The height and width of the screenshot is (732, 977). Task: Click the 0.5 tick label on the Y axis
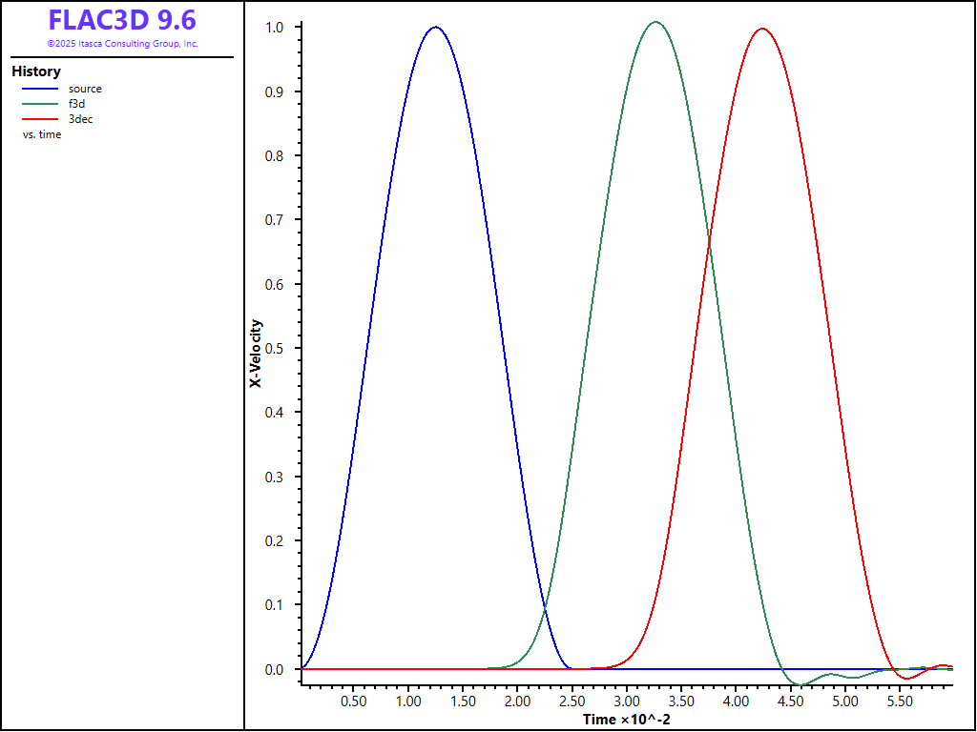coord(275,349)
